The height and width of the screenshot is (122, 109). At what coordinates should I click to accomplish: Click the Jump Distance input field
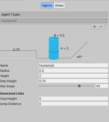tap(73, 104)
